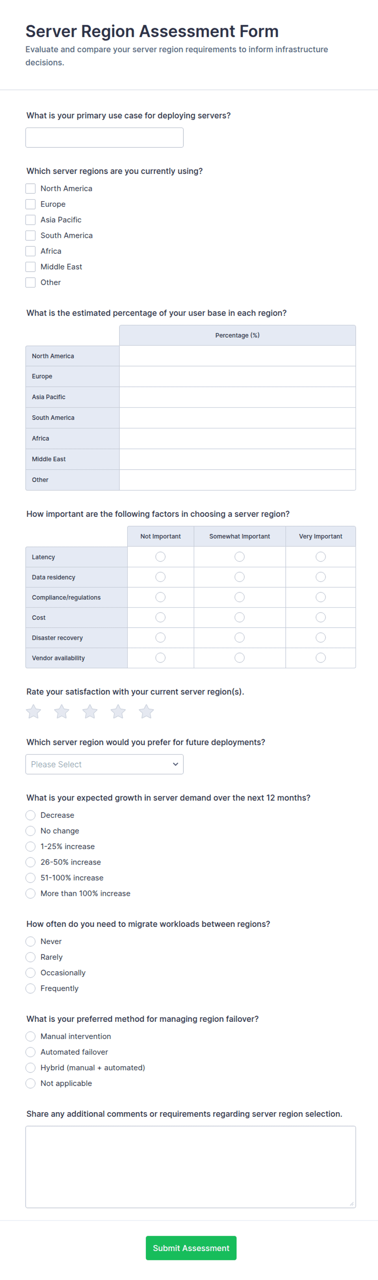378x1280 pixels.
Task: Select the second satisfaction star
Action: [61, 711]
